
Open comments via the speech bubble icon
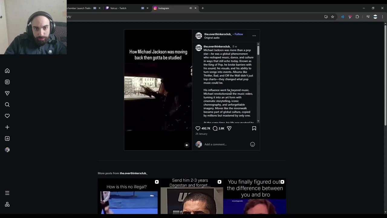coord(215,128)
